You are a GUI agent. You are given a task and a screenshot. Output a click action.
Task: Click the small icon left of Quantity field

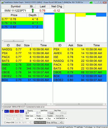tap(26, 113)
